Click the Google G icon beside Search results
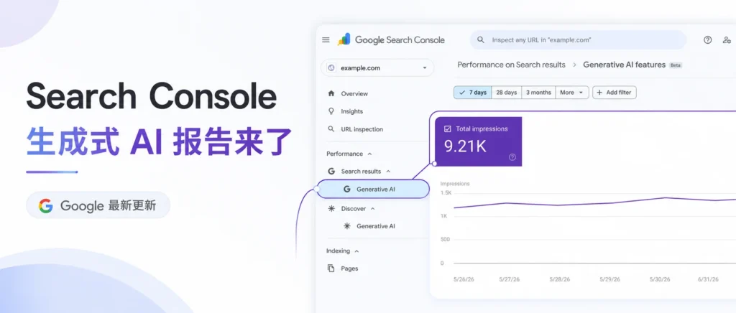This screenshot has height=313, width=736. point(331,171)
